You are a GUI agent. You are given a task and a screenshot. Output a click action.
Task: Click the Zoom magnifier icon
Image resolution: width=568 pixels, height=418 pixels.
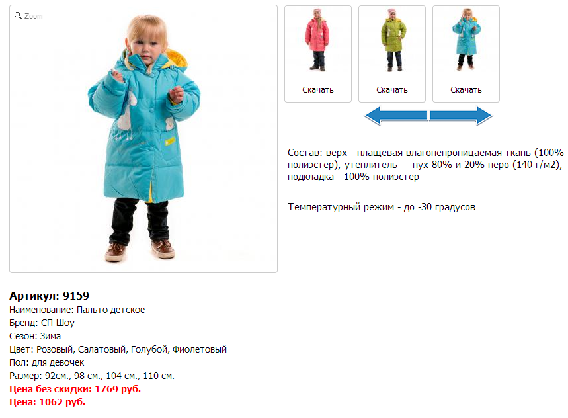tap(18, 16)
